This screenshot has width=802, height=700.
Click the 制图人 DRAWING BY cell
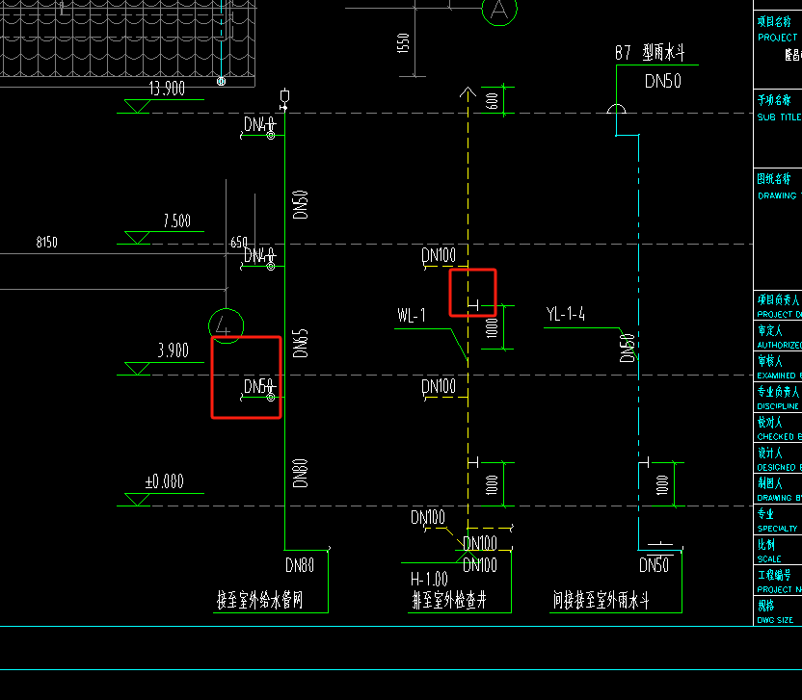(x=778, y=488)
